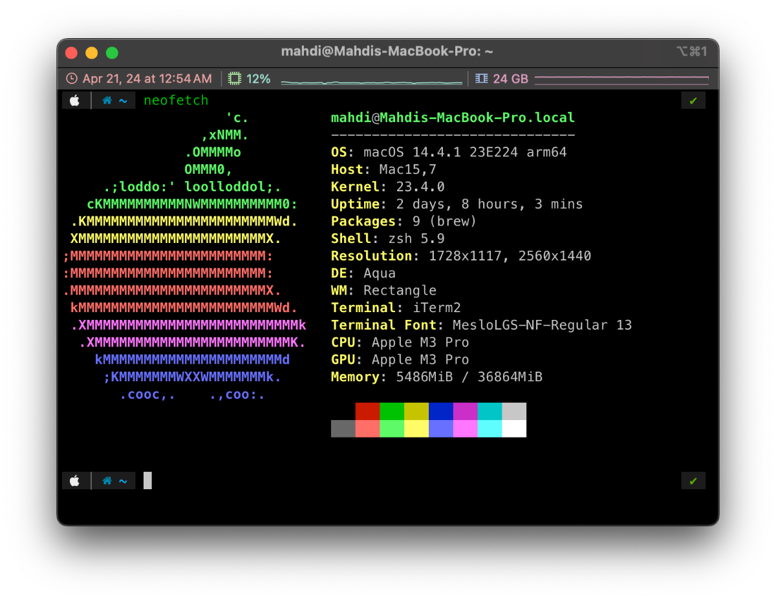This screenshot has height=601, width=776.
Task: Select the dark magenta color swatch
Action: pos(466,412)
